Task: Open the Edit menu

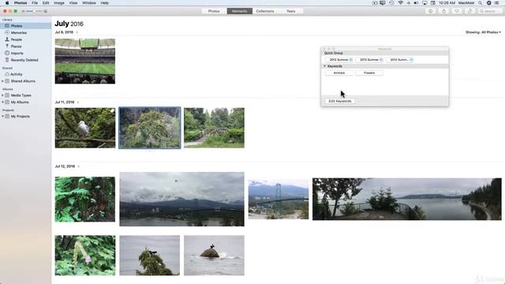Action: 46,3
